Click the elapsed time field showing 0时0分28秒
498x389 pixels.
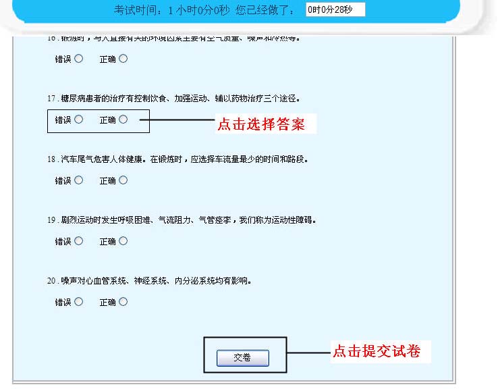[x=335, y=9]
